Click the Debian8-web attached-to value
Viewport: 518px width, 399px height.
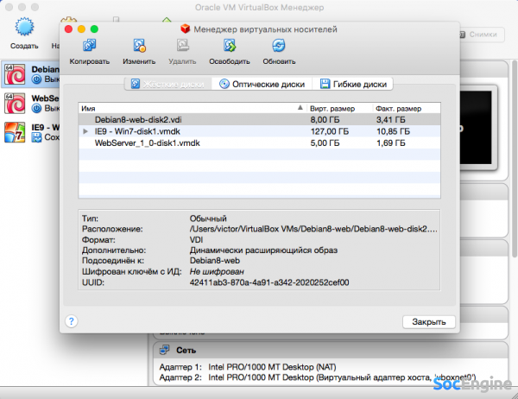pyautogui.click(x=215, y=261)
